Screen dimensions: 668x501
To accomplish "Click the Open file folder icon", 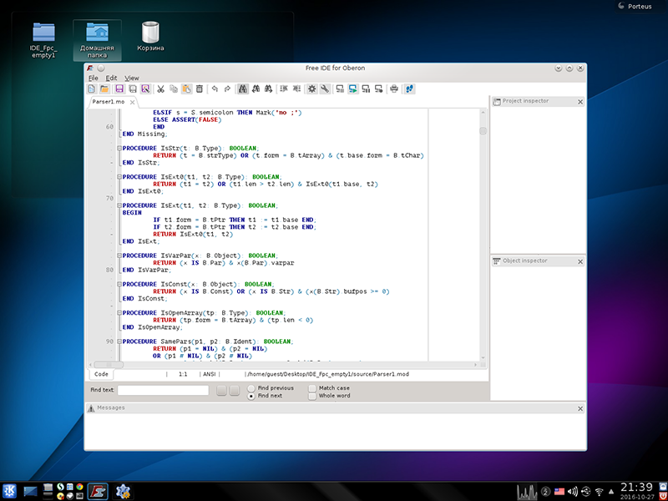I will (x=104, y=89).
